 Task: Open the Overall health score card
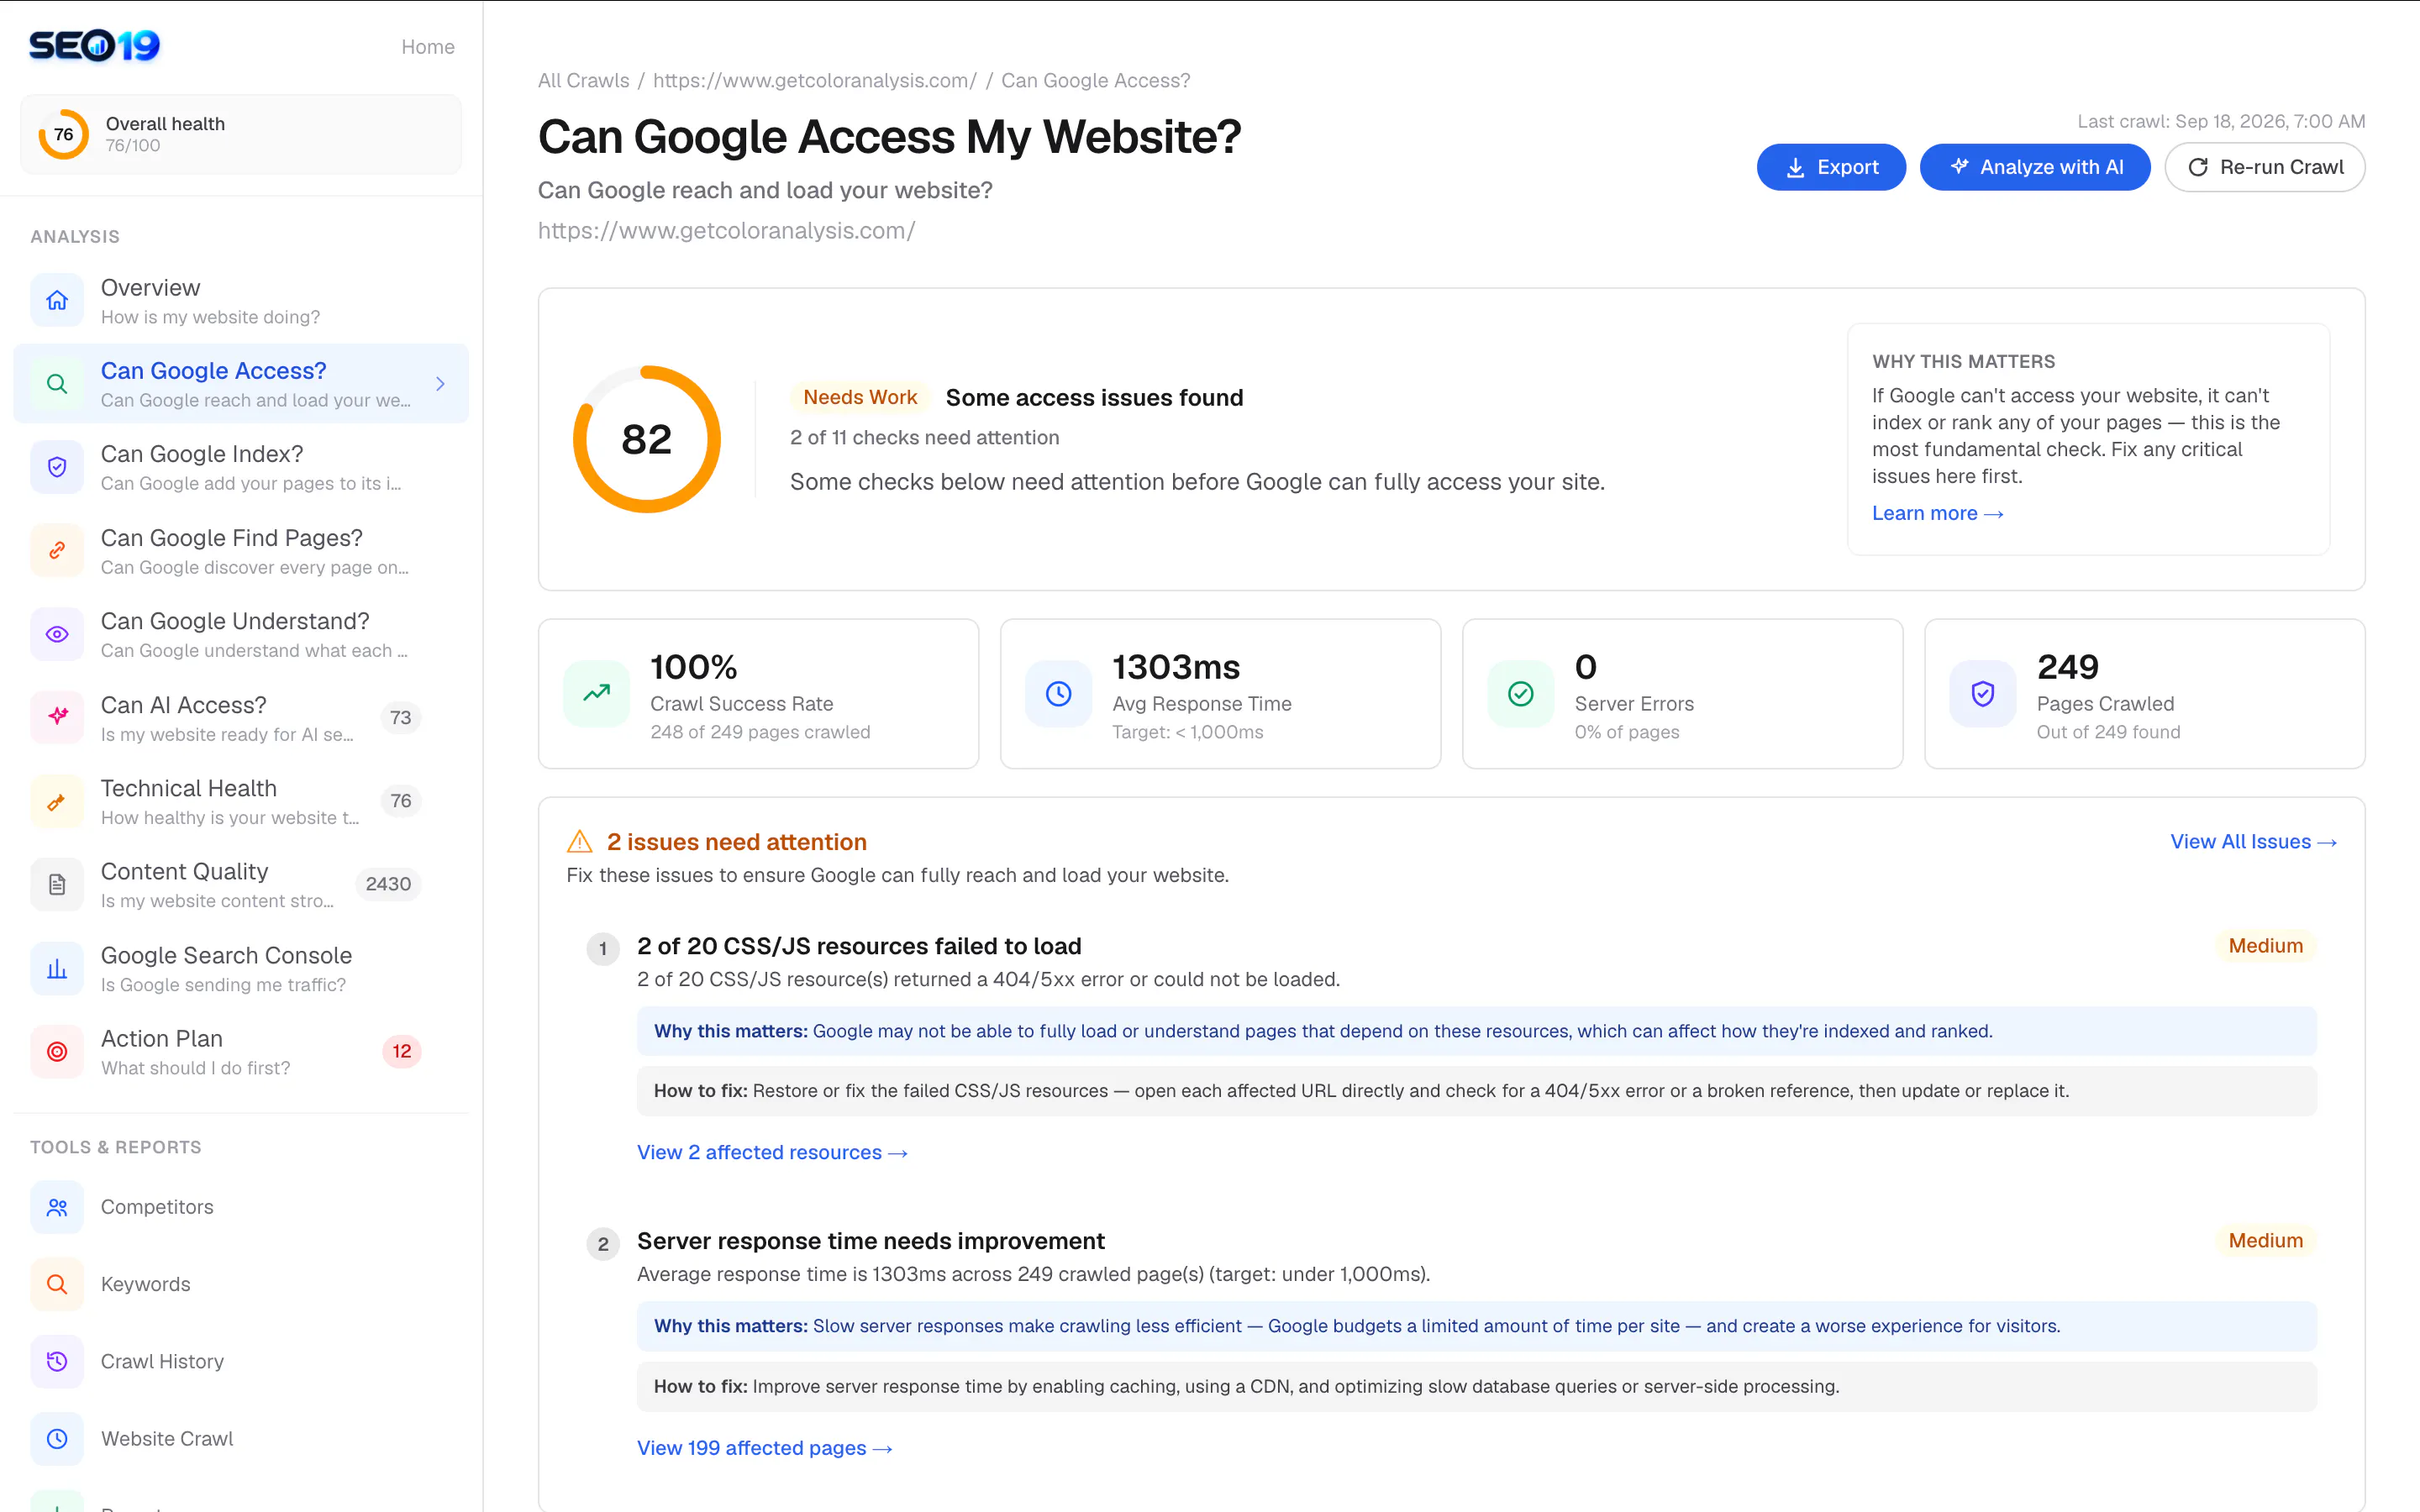pyautogui.click(x=241, y=134)
